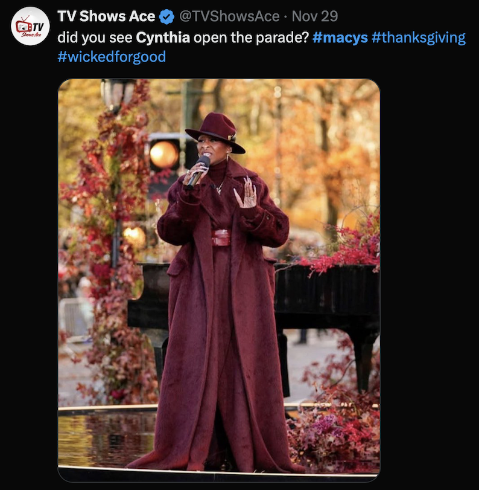Open the Nov 29 timestamp link
Screen dimensions: 479x490
point(314,16)
